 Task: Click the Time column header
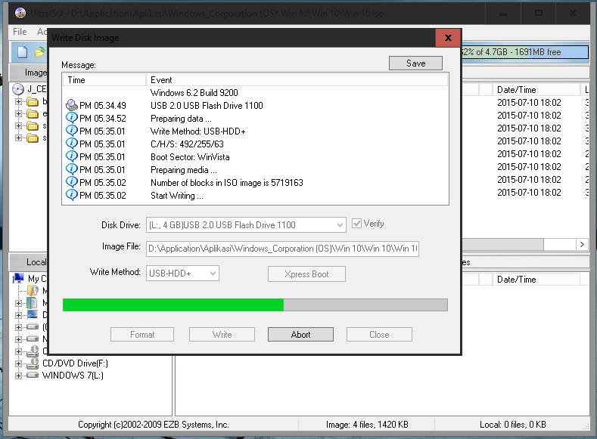pyautogui.click(x=104, y=80)
